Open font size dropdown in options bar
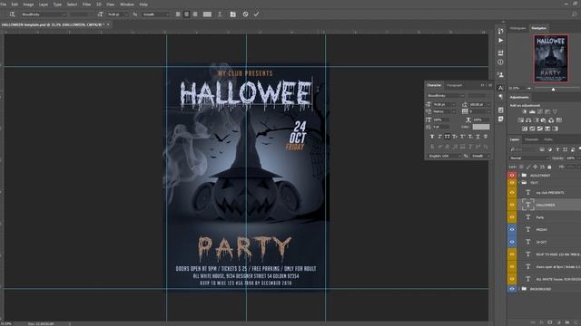 click(117, 14)
